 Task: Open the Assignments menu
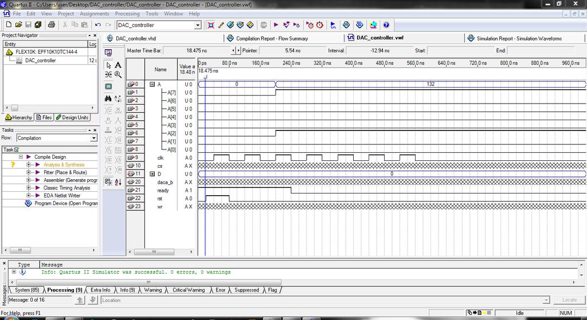[95, 14]
